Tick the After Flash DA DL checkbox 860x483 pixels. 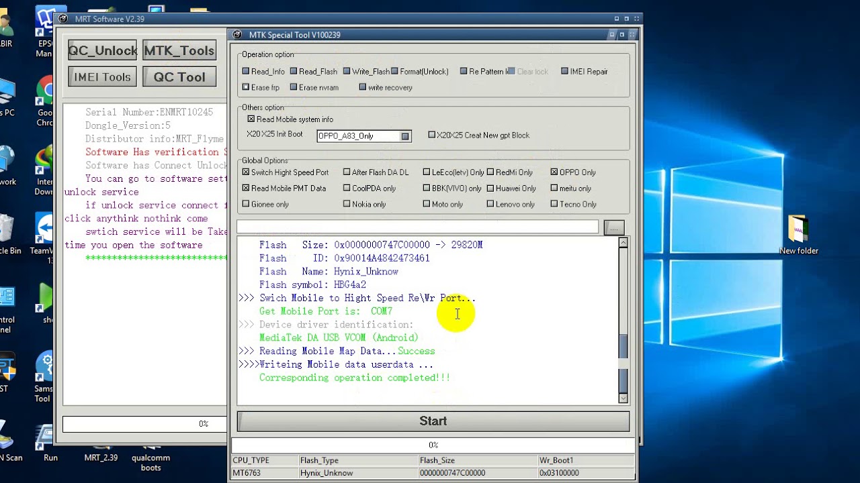tap(347, 172)
